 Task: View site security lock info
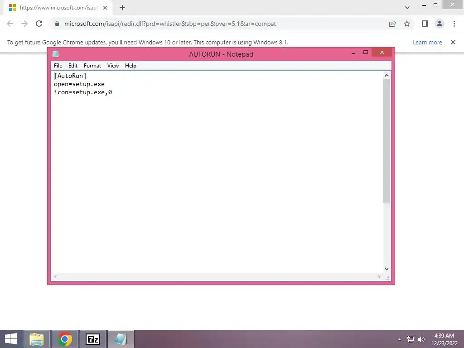(57, 24)
